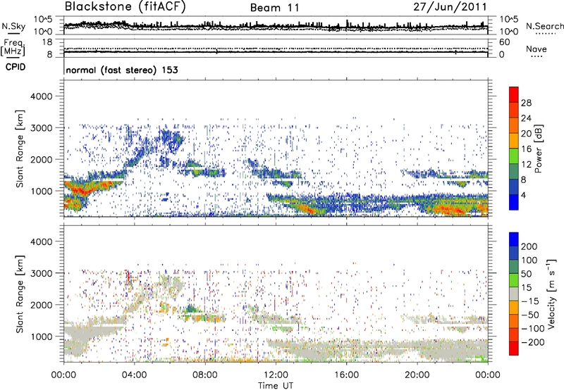Click the '200' velocity colorbar tick
Image resolution: width=564 pixels, height=390 pixels.
pos(529,246)
